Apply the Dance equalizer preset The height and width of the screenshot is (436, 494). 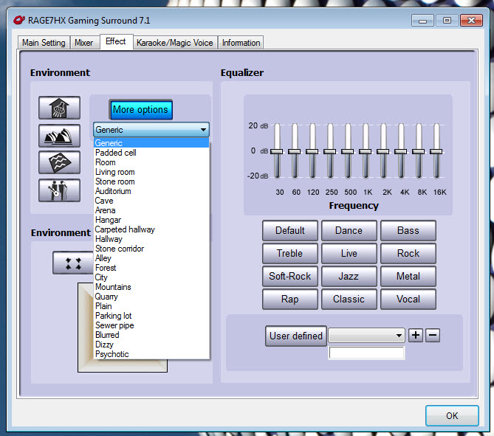(349, 230)
